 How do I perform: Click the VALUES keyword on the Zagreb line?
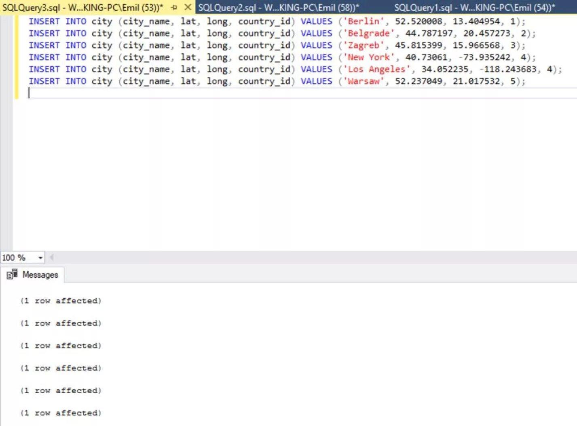316,45
